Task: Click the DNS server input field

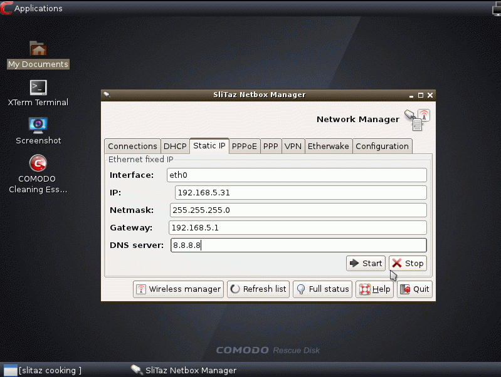Action: click(298, 245)
